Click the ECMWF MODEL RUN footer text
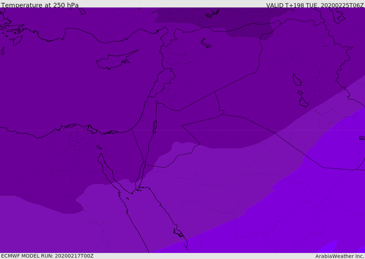The image size is (365, 259). point(47,256)
